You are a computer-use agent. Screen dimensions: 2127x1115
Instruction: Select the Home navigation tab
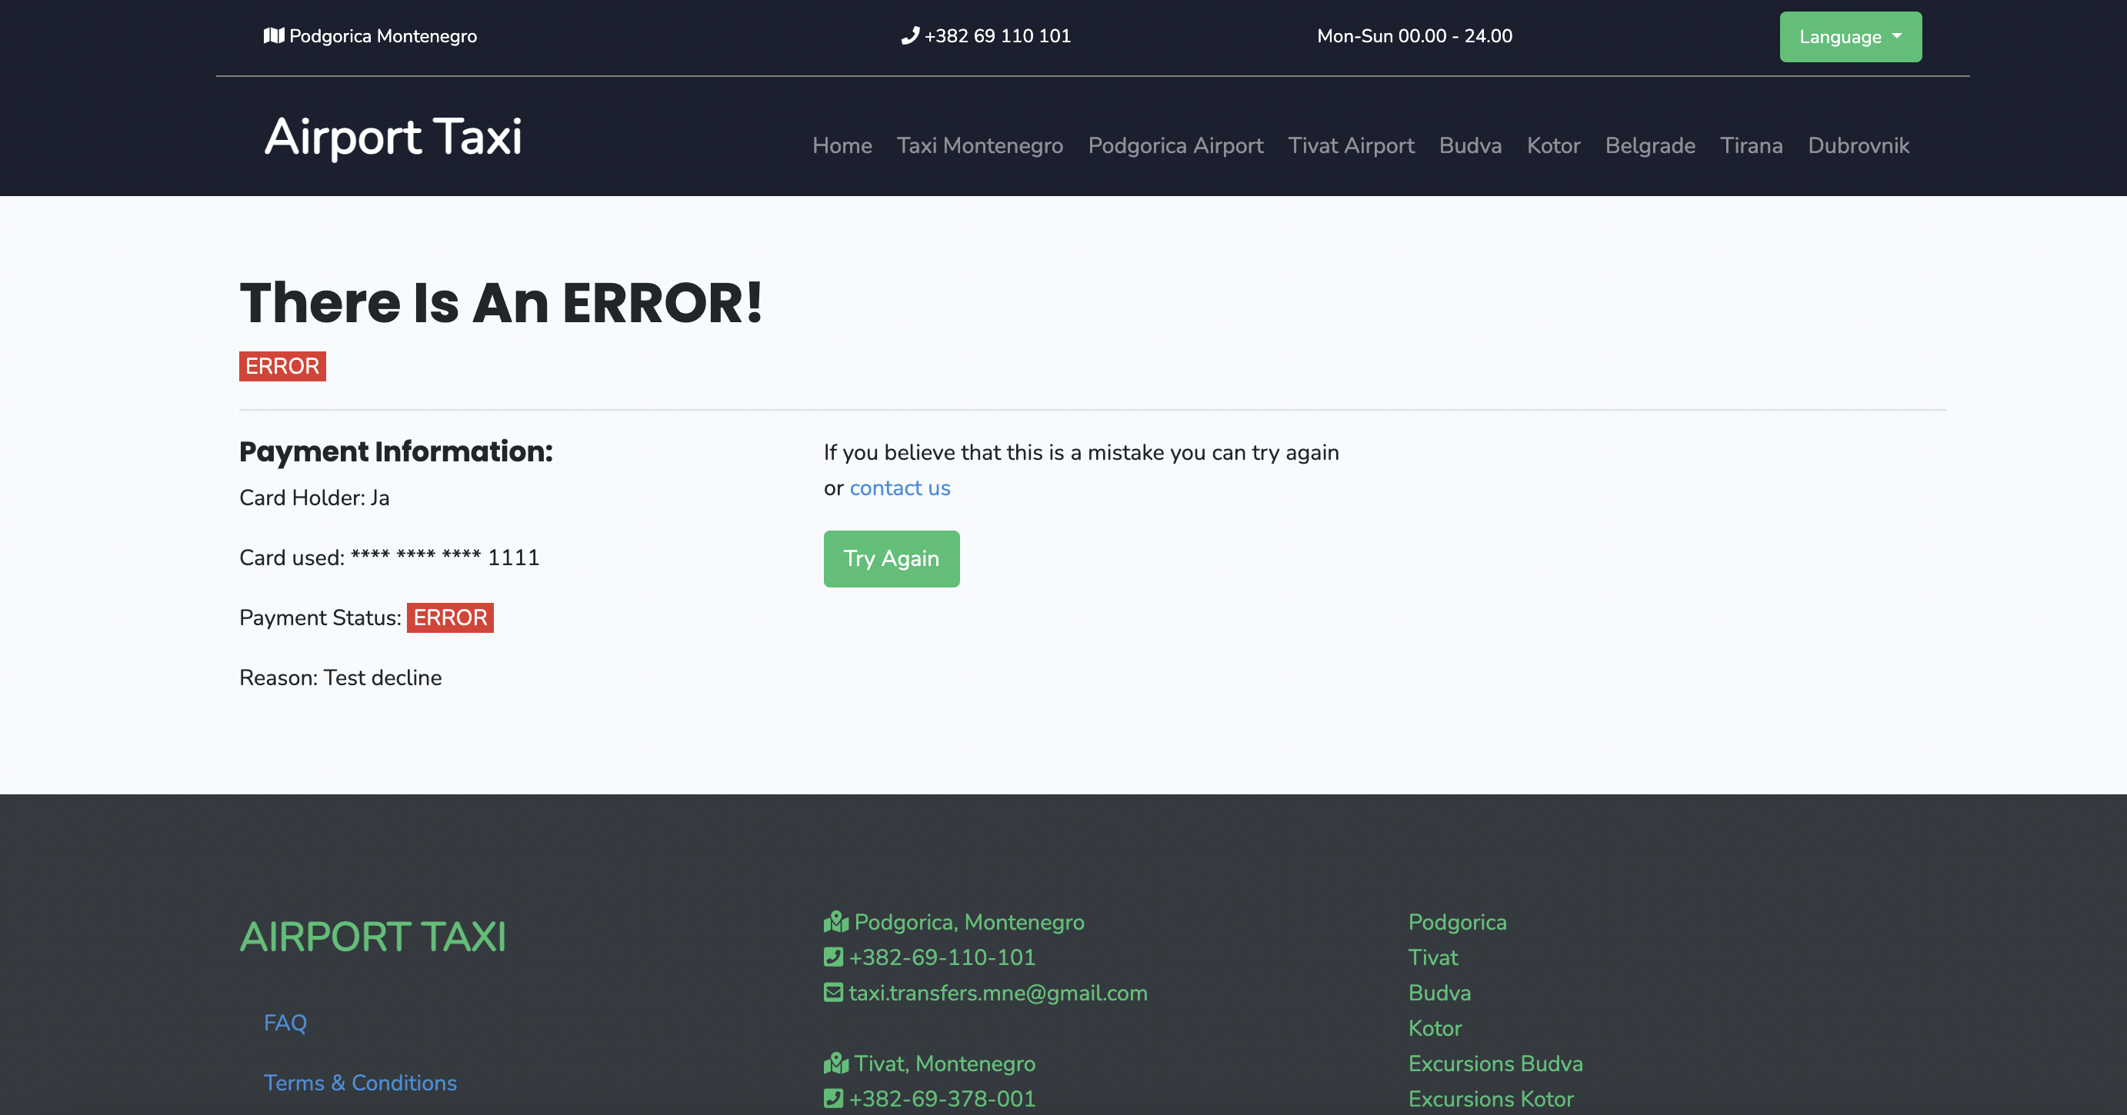(842, 145)
